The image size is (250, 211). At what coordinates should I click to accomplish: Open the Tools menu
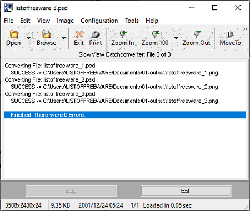pyautogui.click(x=132, y=21)
